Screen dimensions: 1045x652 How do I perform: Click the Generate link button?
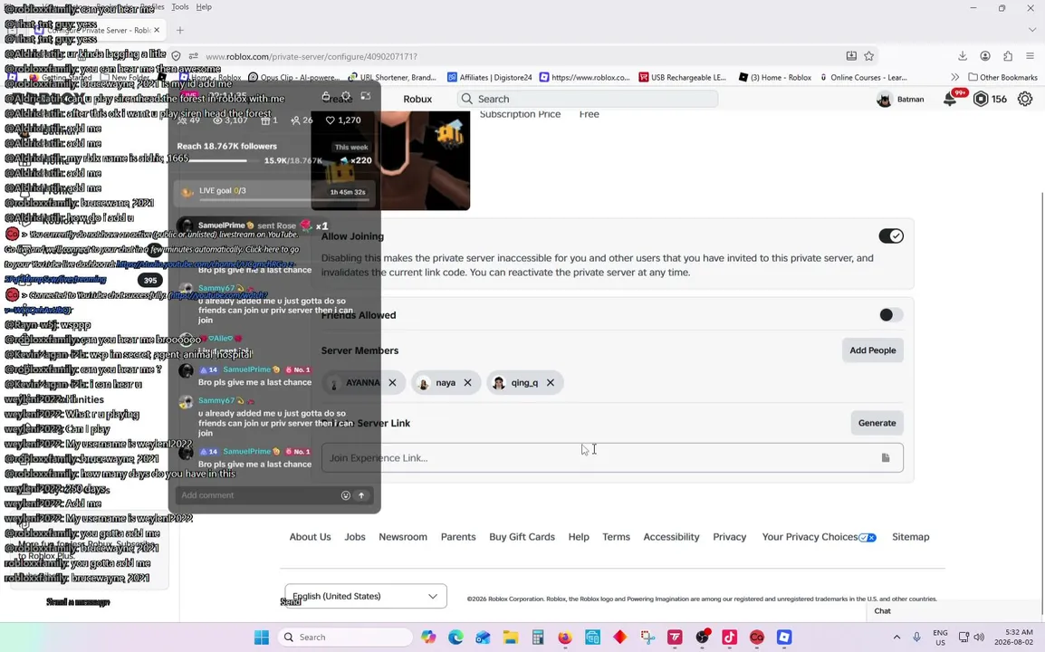click(x=877, y=423)
